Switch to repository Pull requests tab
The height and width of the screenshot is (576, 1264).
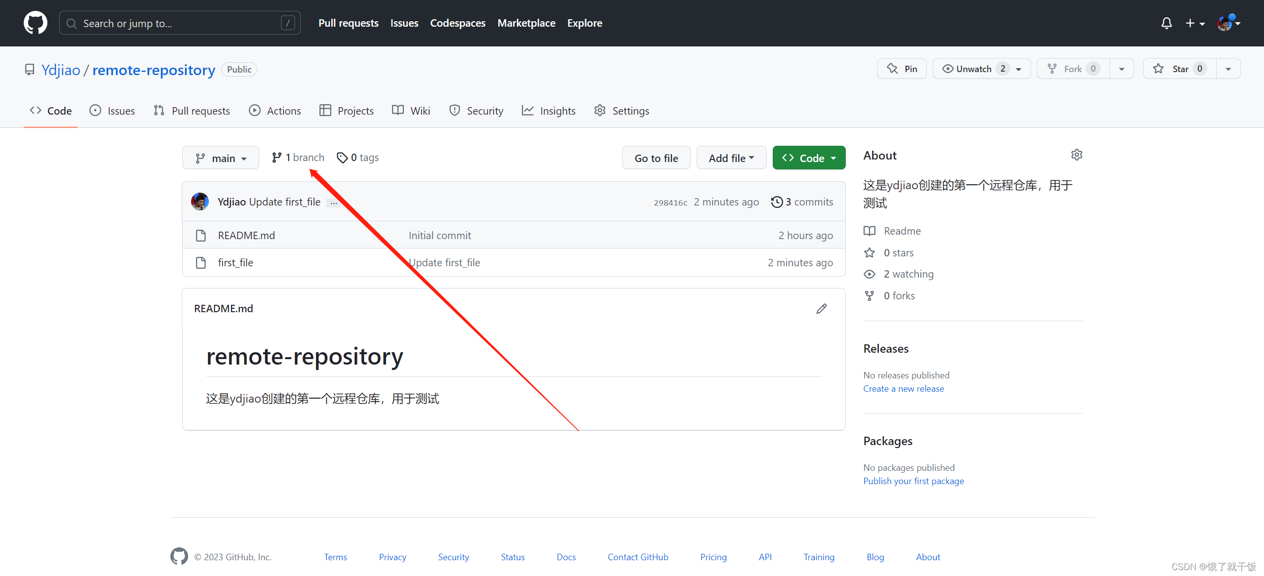[x=192, y=111]
